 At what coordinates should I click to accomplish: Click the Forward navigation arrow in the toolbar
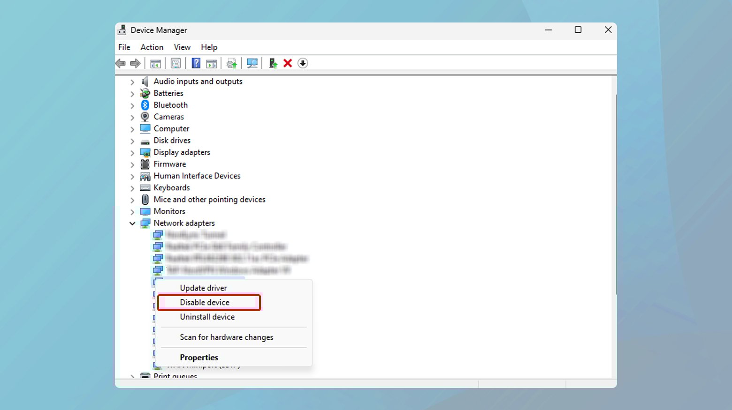136,63
